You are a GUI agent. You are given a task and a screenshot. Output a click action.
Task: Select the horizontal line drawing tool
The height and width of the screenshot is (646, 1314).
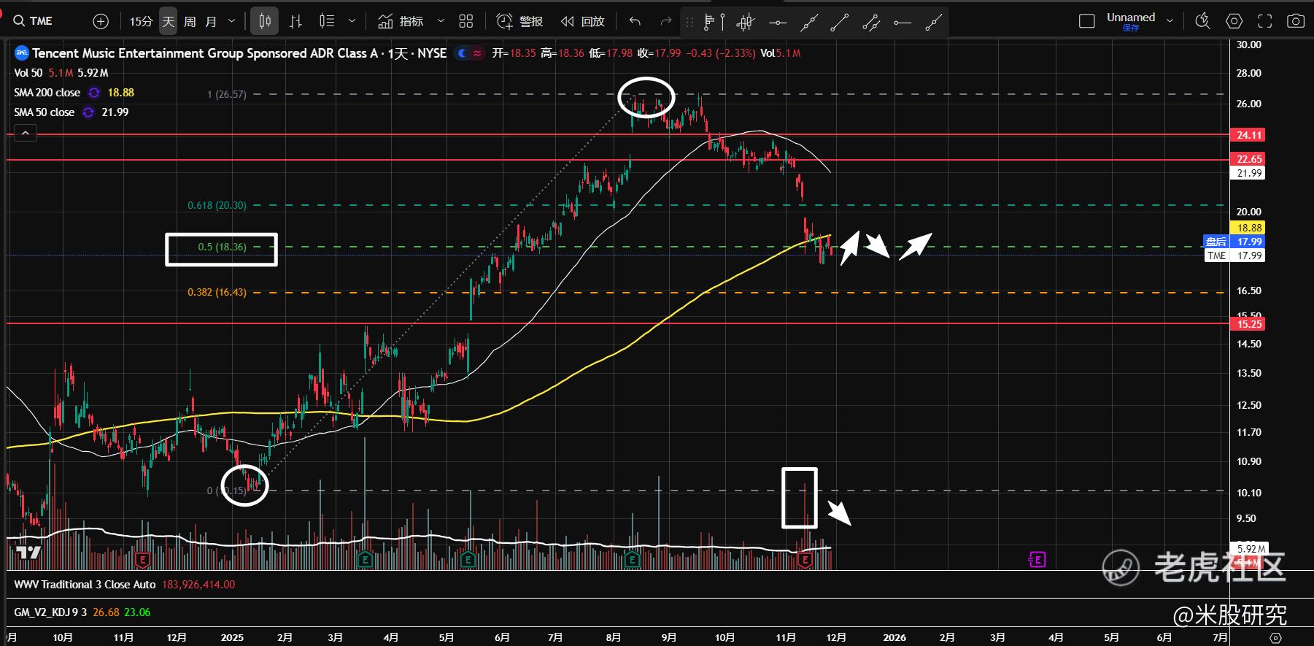click(777, 23)
